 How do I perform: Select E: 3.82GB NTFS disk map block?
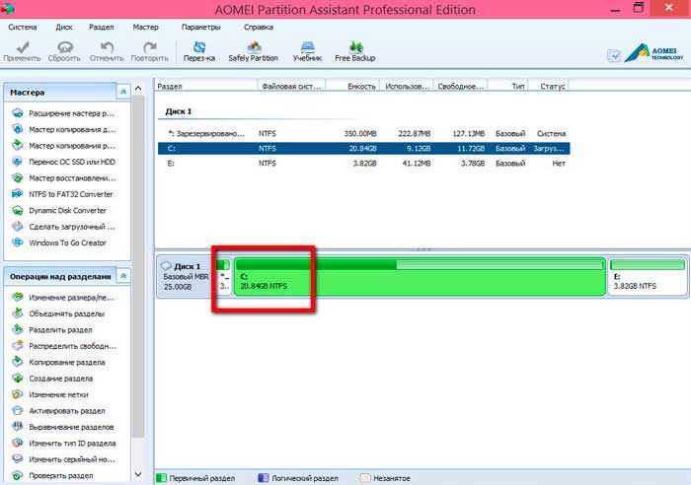pos(647,276)
